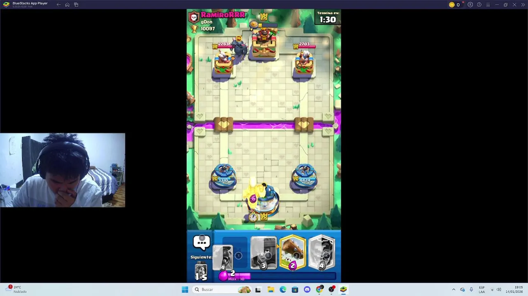528x296 pixels.
Task: Select the 2-elixir Log card
Action: pos(293,252)
